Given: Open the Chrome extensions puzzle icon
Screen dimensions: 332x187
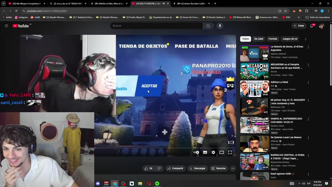Looking at the screenshot, I should point(307,11).
